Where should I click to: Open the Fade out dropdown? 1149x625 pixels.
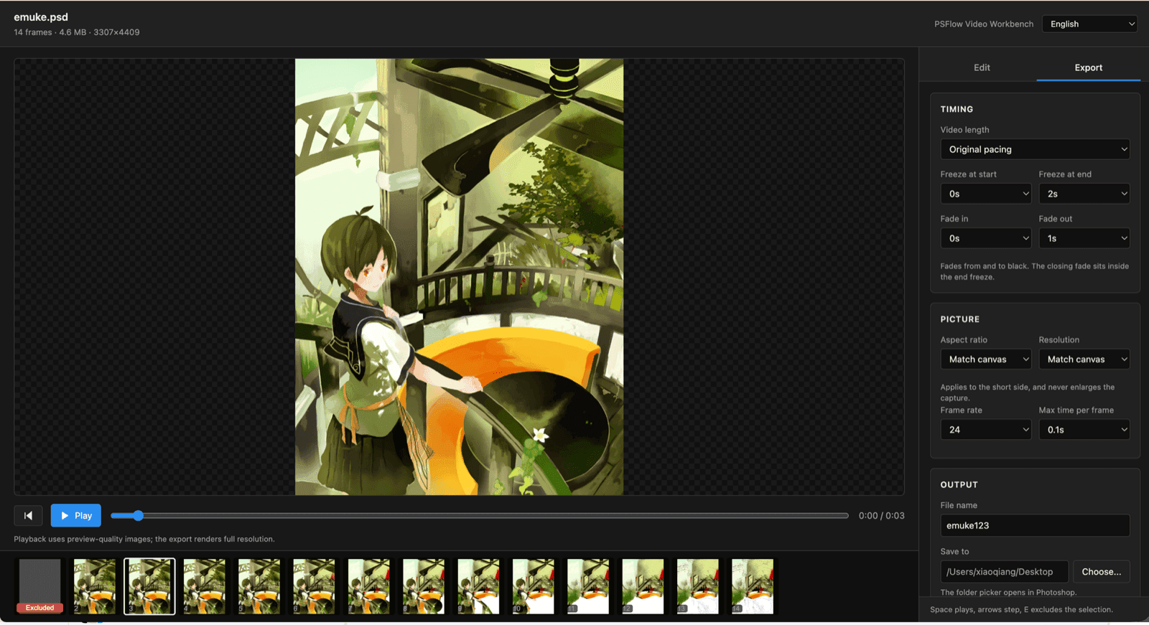1084,238
